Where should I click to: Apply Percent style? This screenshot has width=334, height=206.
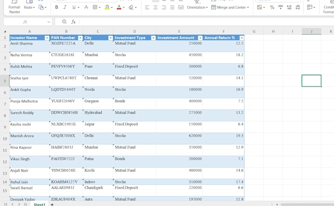click(272, 7)
